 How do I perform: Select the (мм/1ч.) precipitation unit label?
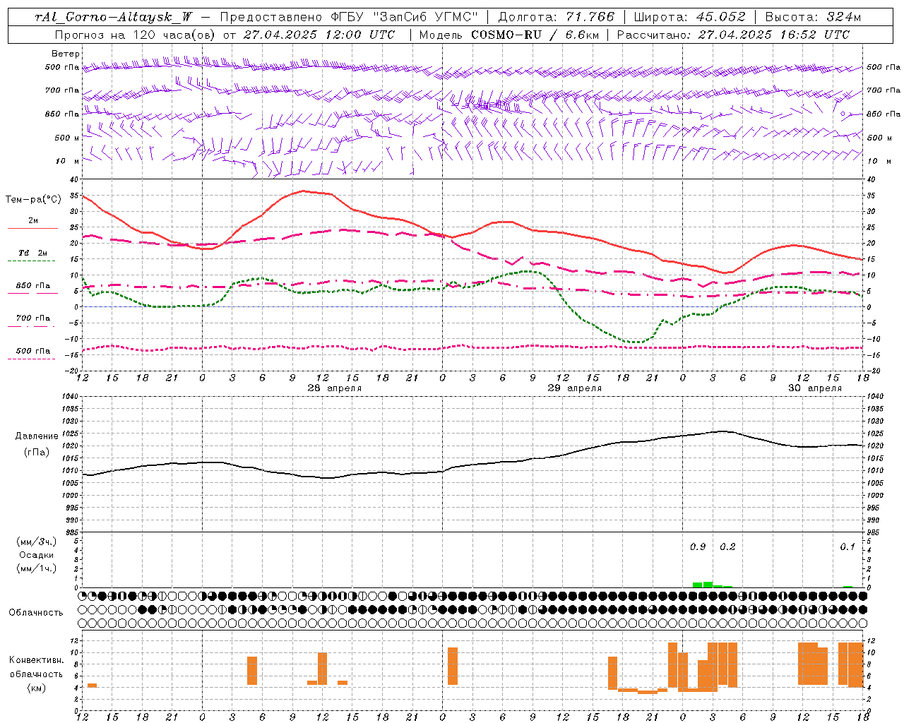point(36,568)
